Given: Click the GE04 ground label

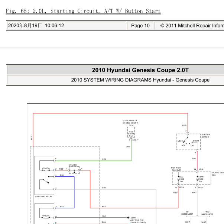Looking at the screenshot, I should pos(133,218).
